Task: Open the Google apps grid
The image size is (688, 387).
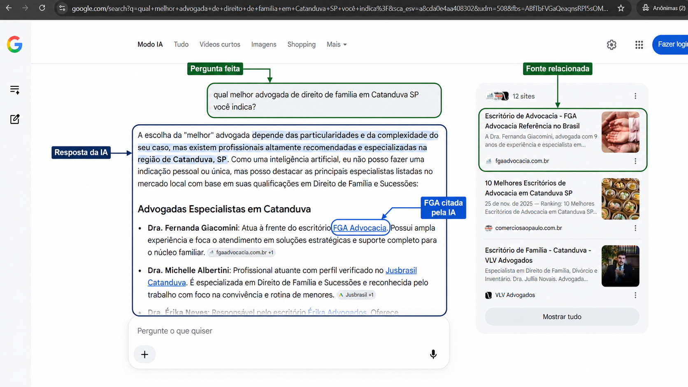Action: pyautogui.click(x=639, y=45)
